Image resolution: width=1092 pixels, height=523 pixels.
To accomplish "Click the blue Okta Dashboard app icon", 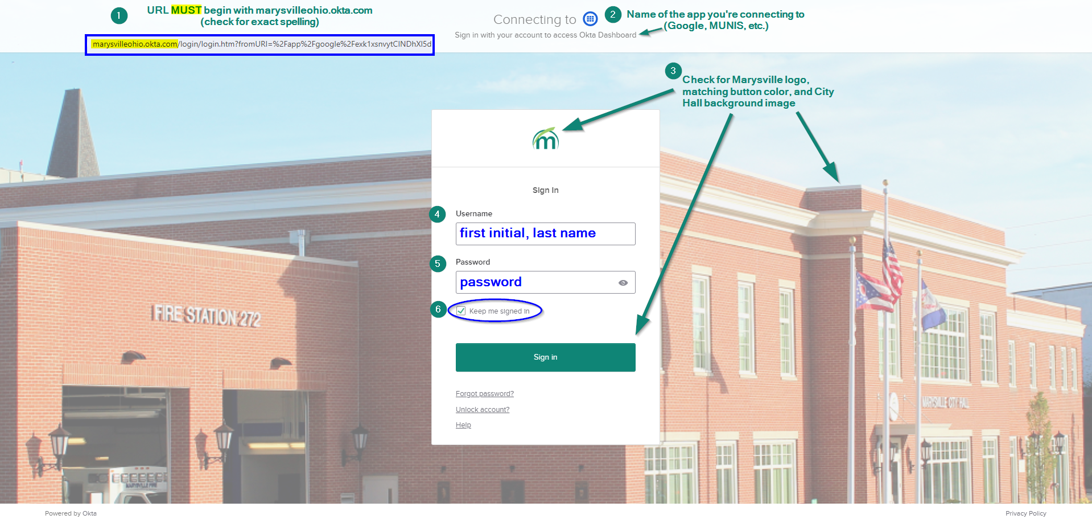I will pyautogui.click(x=590, y=19).
